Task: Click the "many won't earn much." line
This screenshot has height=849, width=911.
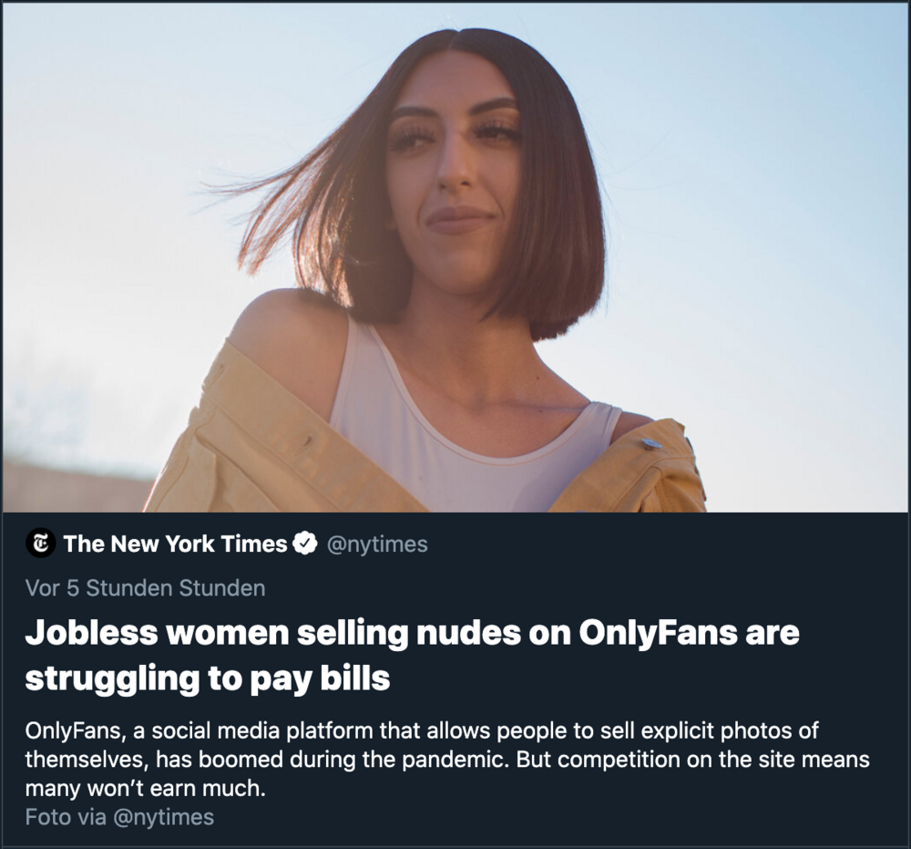Action: tap(145, 788)
